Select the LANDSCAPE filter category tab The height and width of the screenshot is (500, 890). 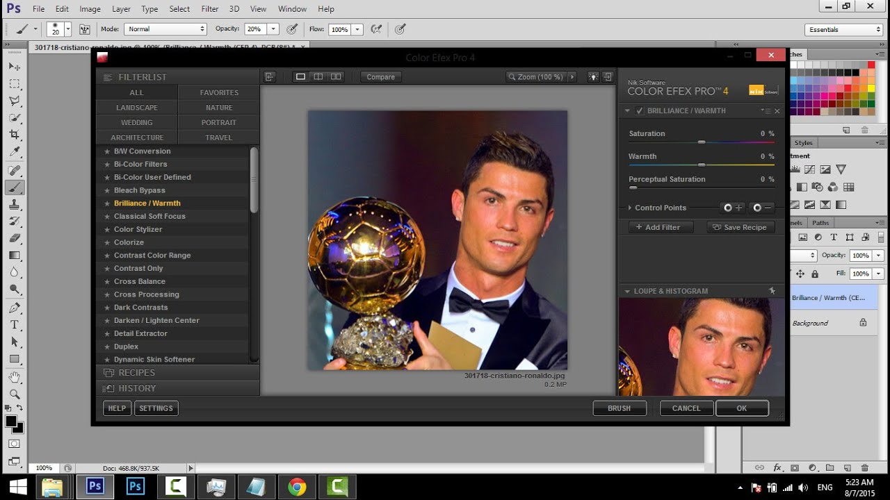pos(137,108)
